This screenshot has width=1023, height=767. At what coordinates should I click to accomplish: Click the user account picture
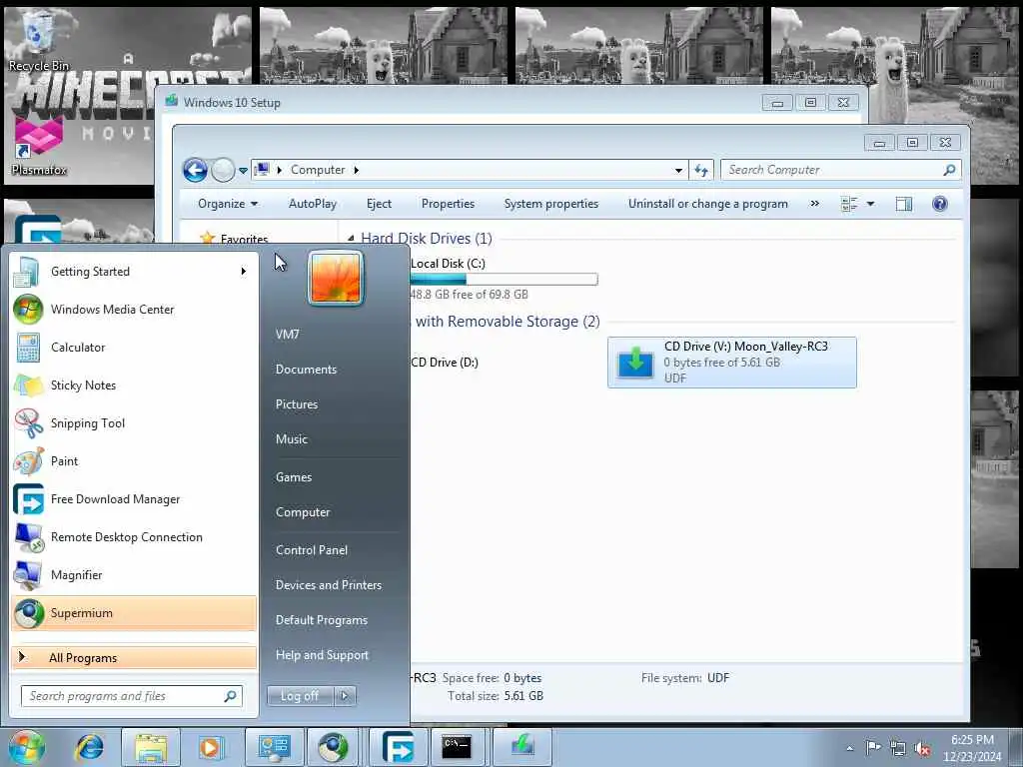336,279
